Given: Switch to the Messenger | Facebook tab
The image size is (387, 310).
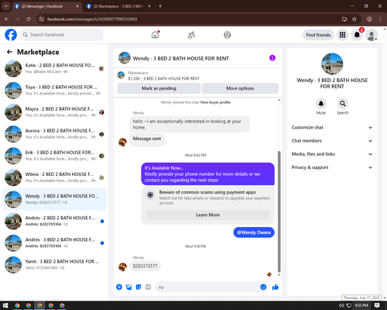Looking at the screenshot, I should (46, 6).
